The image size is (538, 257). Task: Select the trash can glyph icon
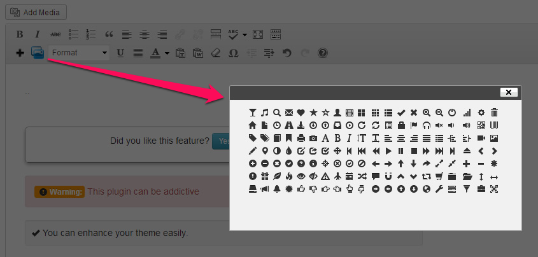[x=494, y=113]
